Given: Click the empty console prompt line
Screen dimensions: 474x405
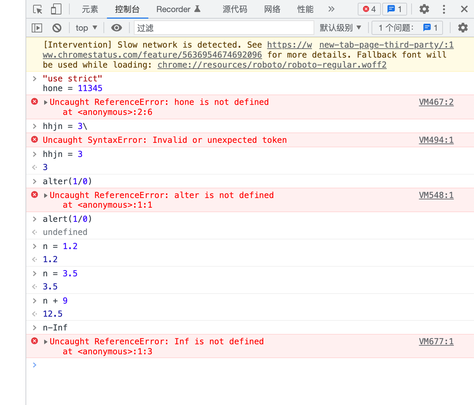Looking at the screenshot, I should pyautogui.click(x=250, y=365).
